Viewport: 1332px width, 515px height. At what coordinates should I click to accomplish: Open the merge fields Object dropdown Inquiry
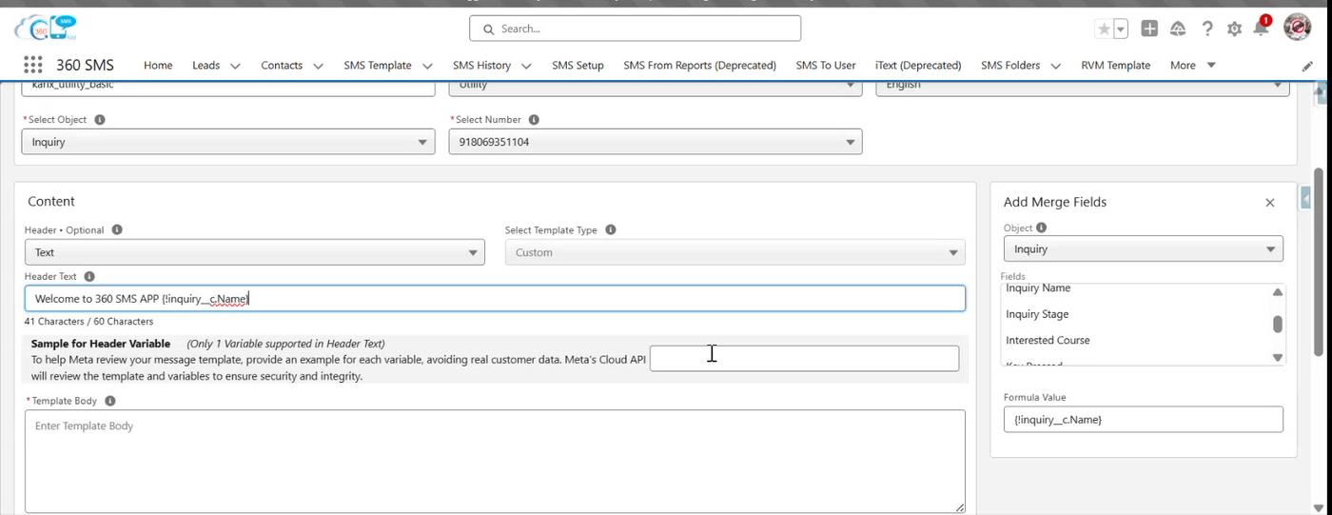(x=1144, y=249)
